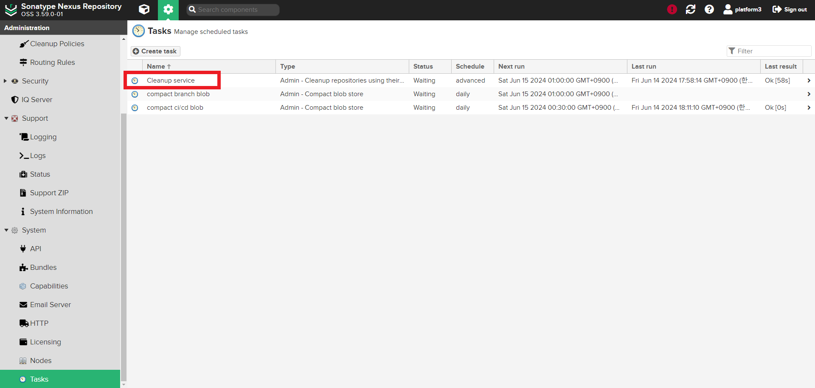Click the platform3 user account
The width and height of the screenshot is (815, 388).
tap(742, 9)
